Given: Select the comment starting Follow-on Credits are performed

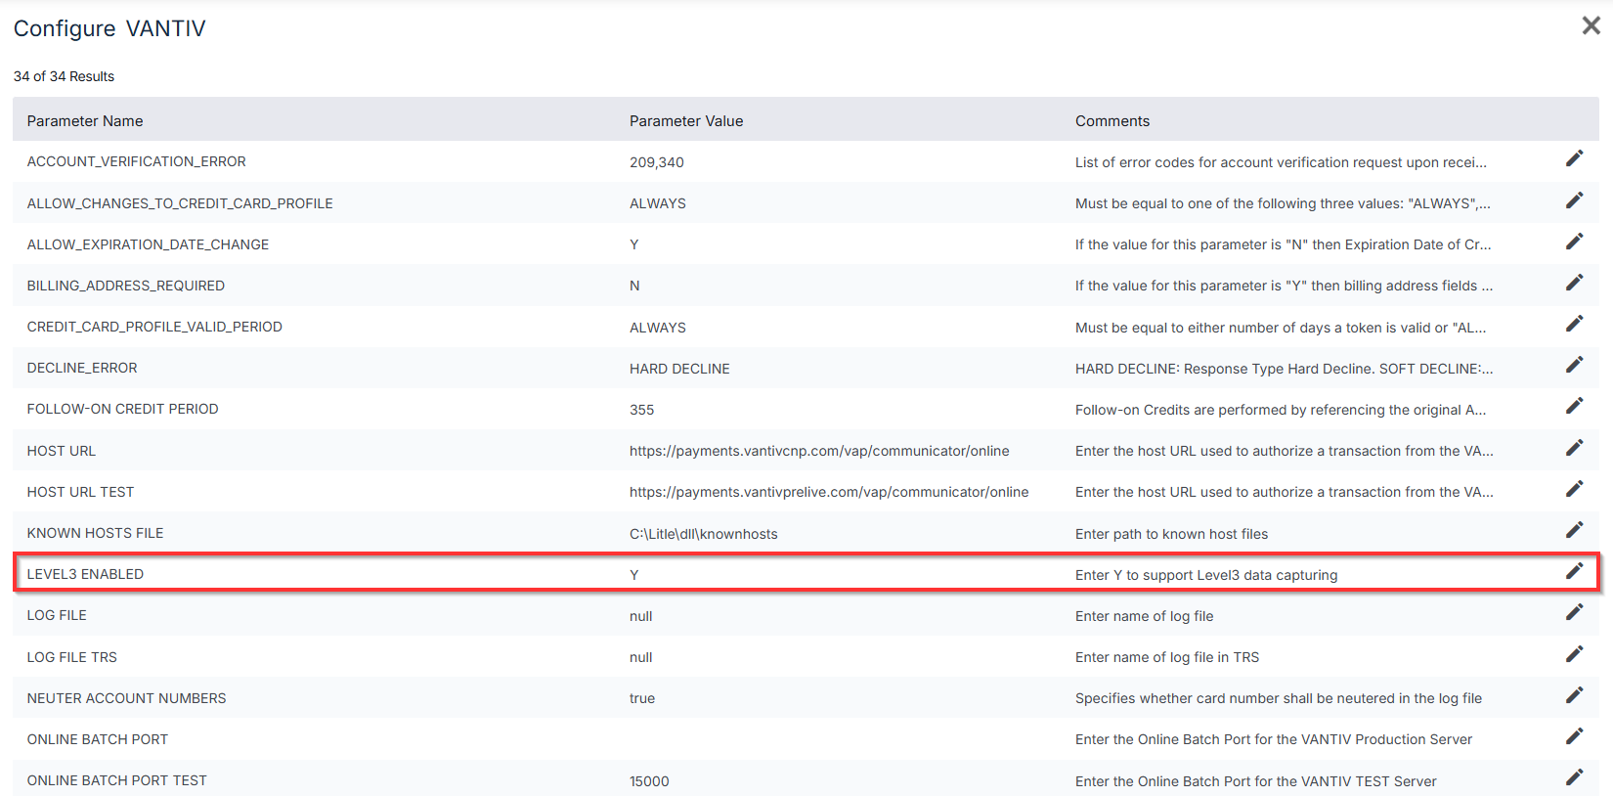Looking at the screenshot, I should point(1281,410).
